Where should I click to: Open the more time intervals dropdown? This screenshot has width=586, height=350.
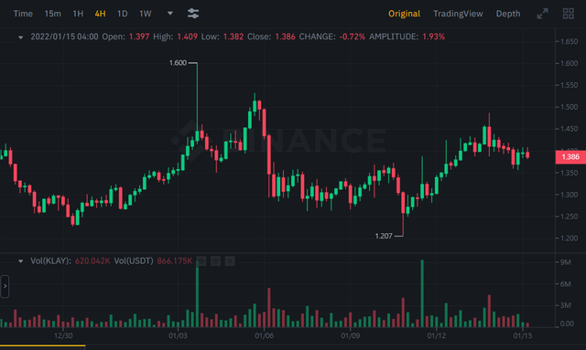click(x=170, y=14)
